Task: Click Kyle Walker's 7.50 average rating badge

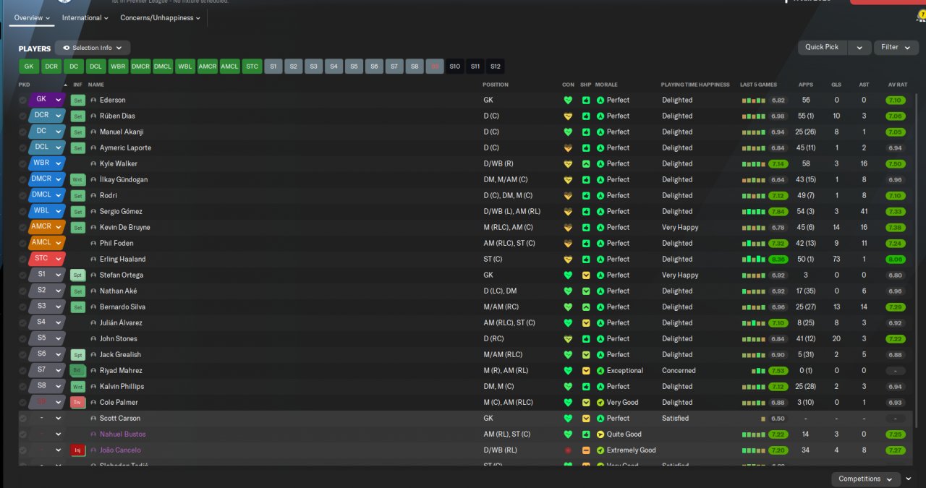Action: [896, 163]
